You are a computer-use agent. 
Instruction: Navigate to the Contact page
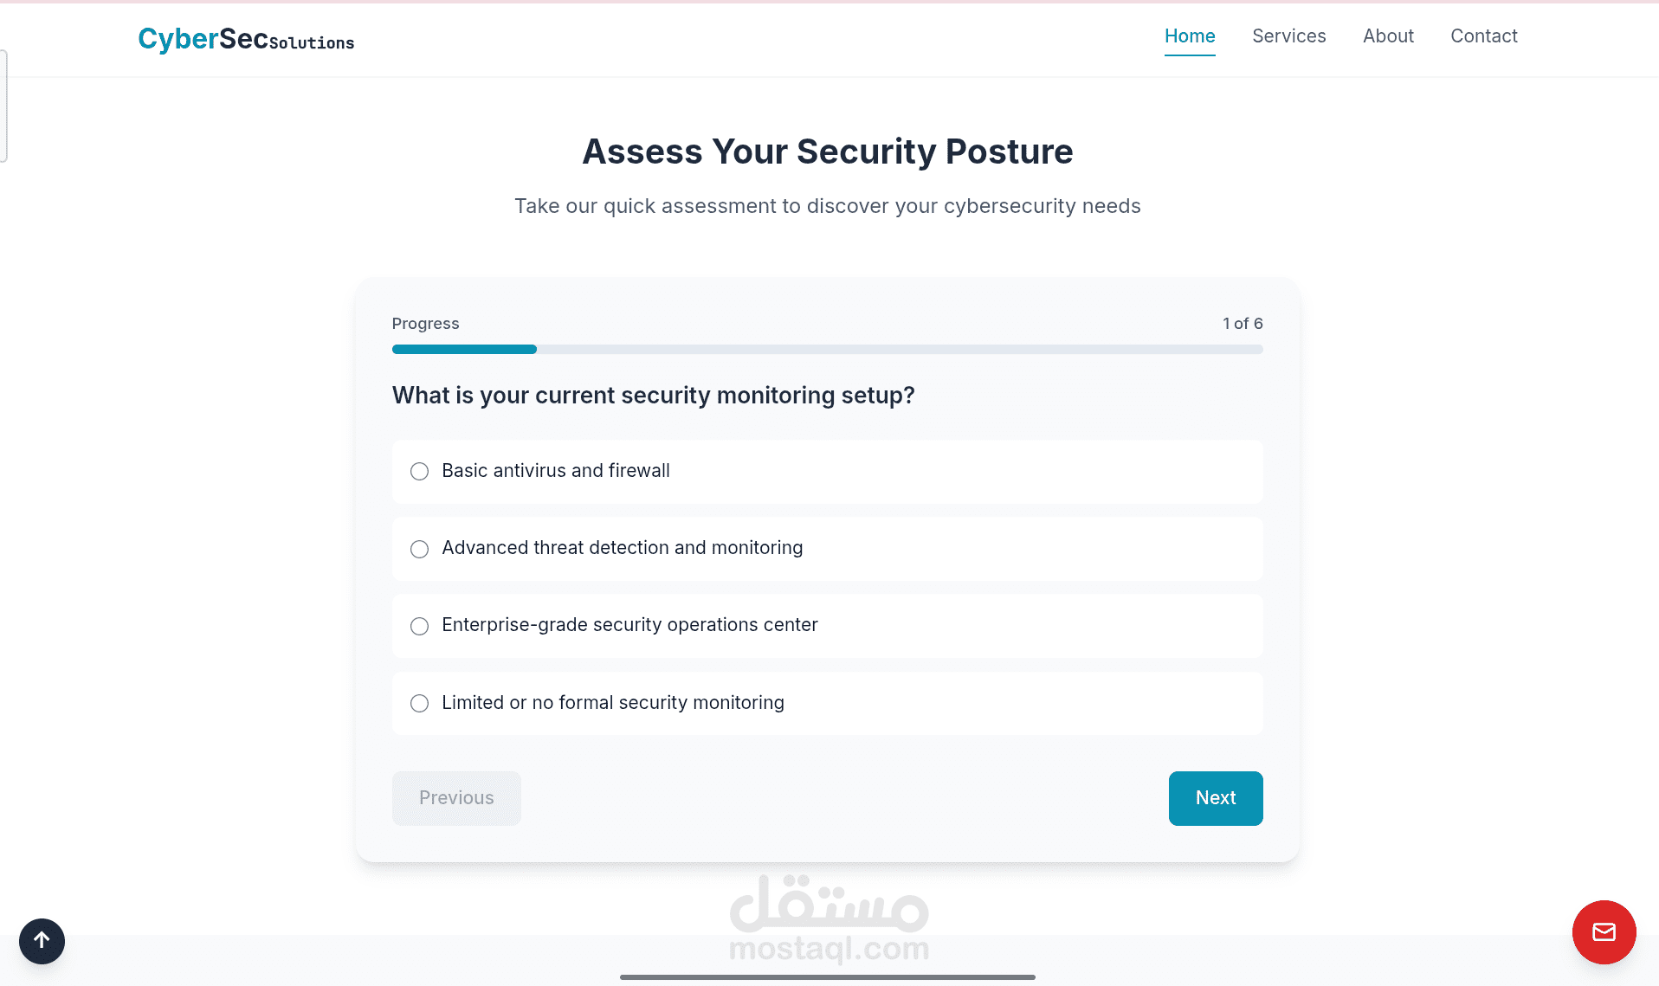[1484, 36]
